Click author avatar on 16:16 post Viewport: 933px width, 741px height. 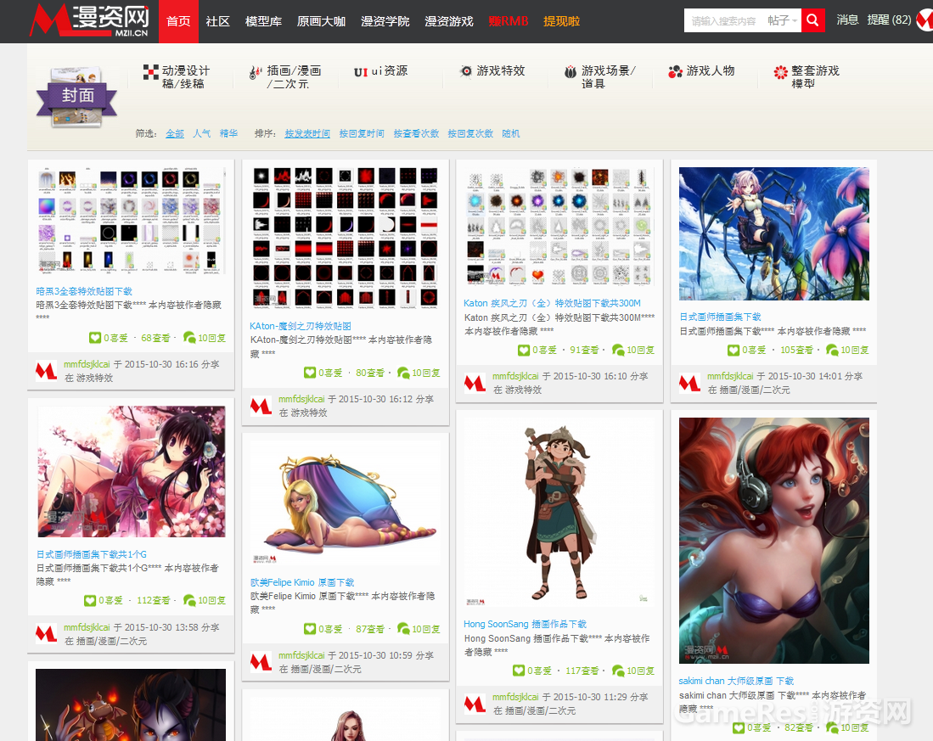(x=47, y=371)
